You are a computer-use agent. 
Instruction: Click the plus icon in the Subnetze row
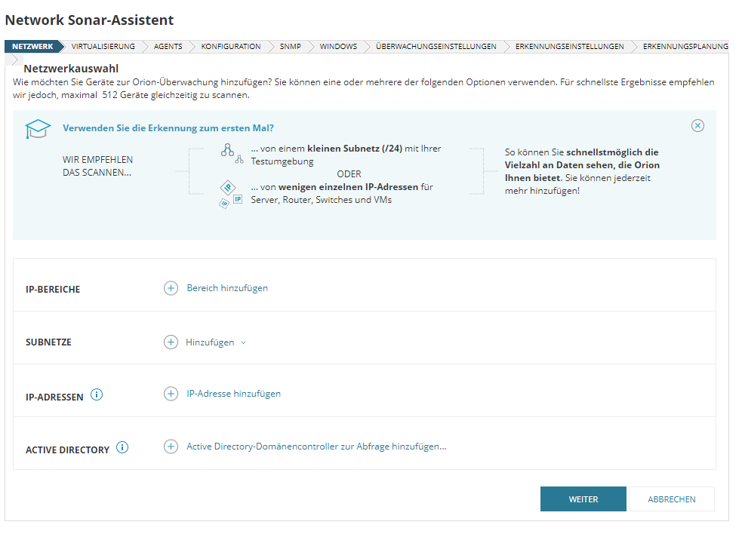(x=171, y=342)
